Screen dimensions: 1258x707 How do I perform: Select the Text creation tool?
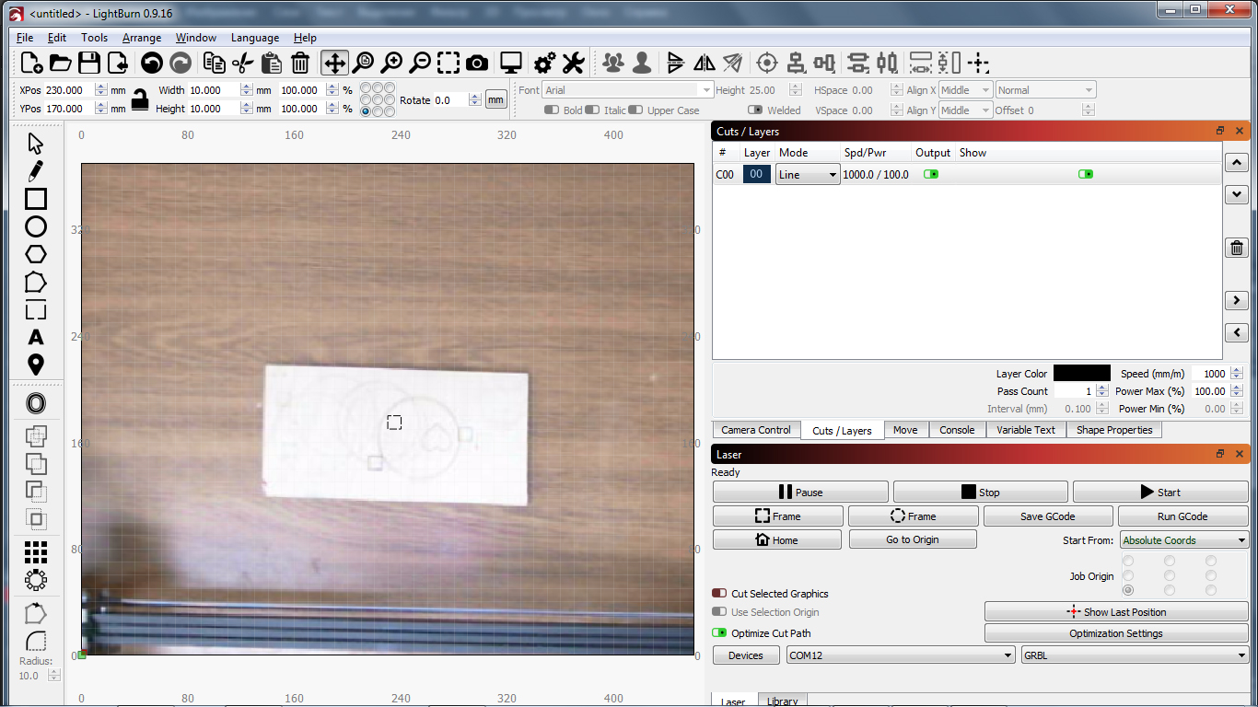(36, 337)
